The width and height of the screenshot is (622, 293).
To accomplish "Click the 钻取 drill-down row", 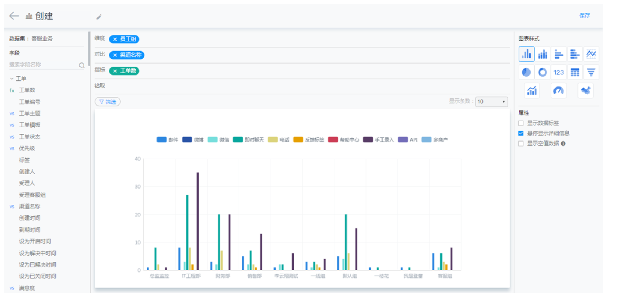I will coord(302,86).
